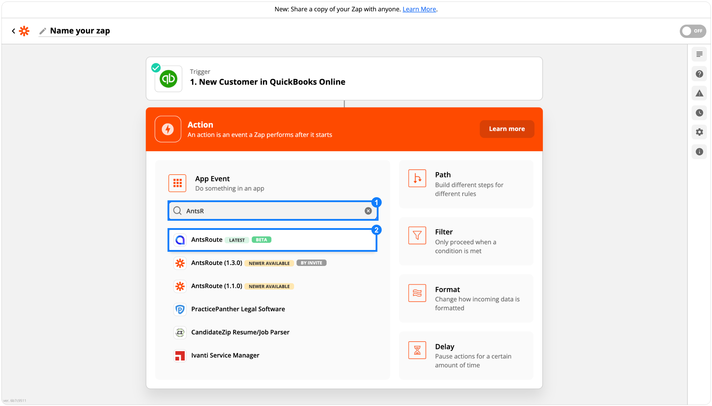Click the 'BY INVITE' badge
This screenshot has width=712, height=406.
[311, 263]
